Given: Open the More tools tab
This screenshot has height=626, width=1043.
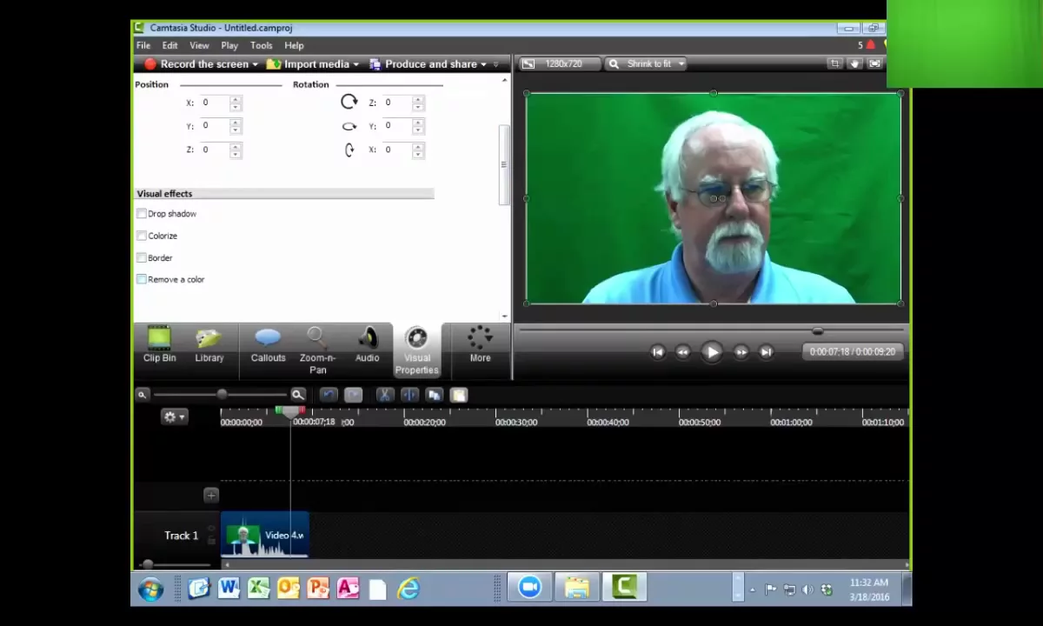Looking at the screenshot, I should tap(480, 345).
